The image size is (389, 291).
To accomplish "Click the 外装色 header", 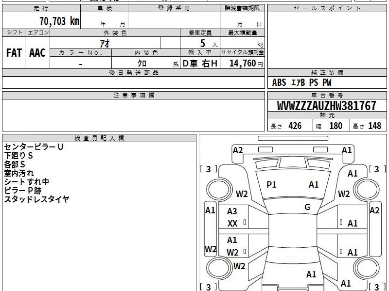I will click(x=115, y=33).
